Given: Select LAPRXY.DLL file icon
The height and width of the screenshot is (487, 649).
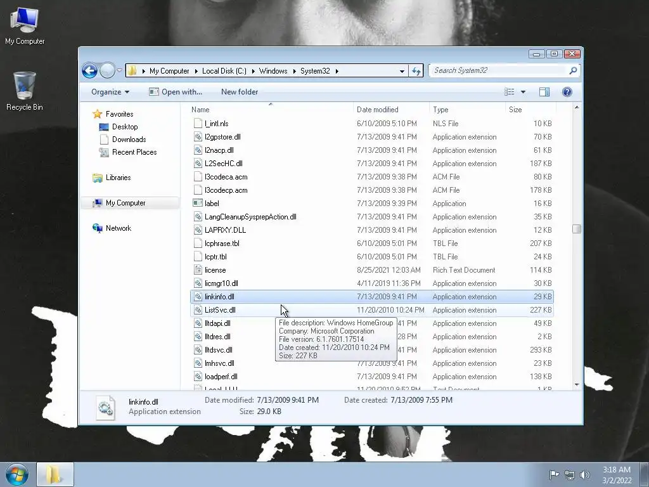Looking at the screenshot, I should (198, 230).
